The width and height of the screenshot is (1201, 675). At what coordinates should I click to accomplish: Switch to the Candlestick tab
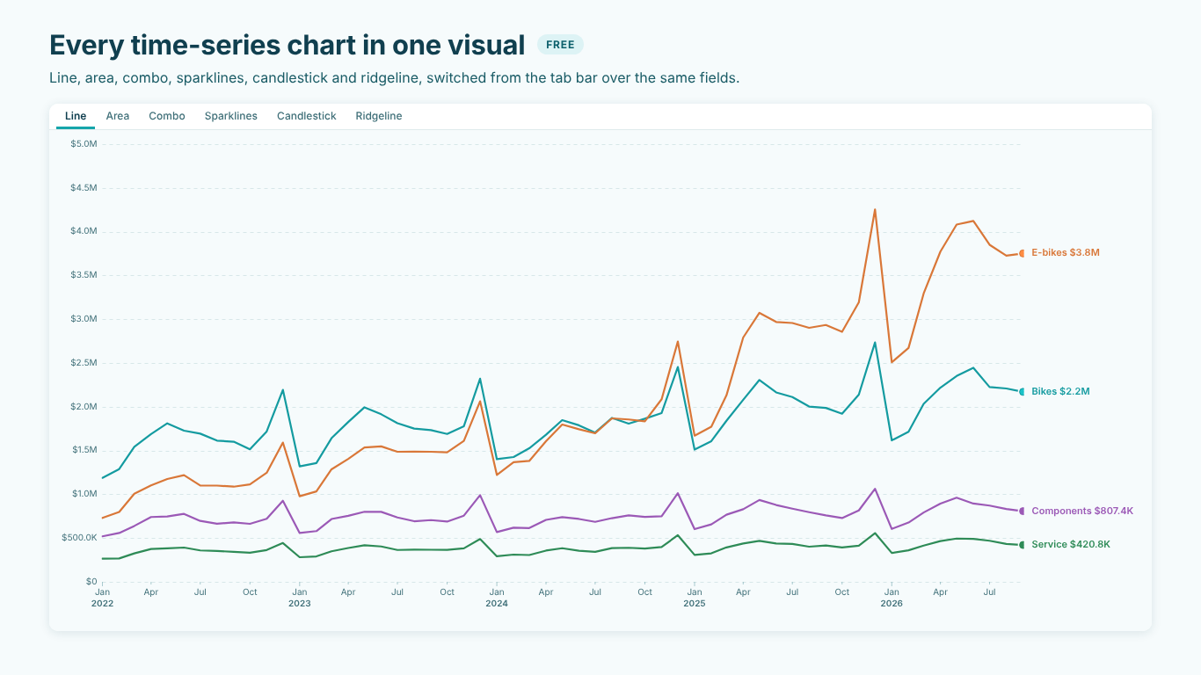pos(307,116)
